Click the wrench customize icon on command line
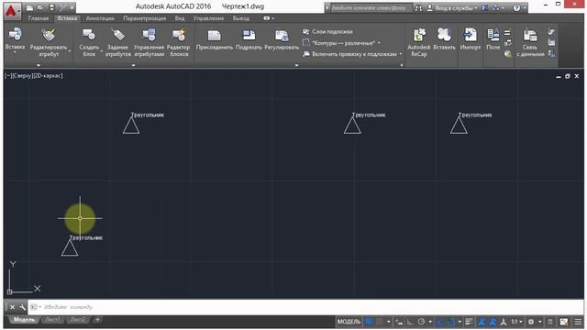Image resolution: width=587 pixels, height=330 pixels. [22, 307]
